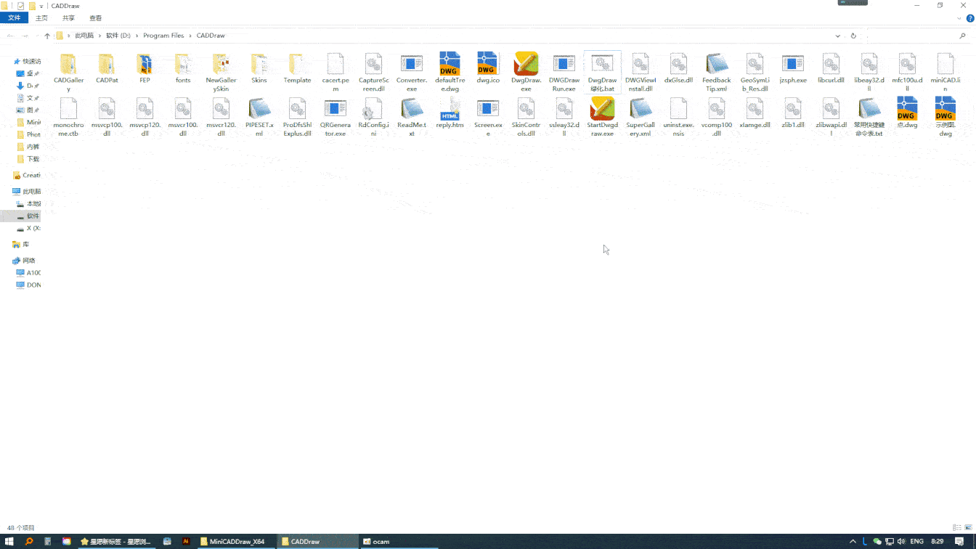The height and width of the screenshot is (549, 976).
Task: Select the FeedbackTip.xml file
Action: coord(717,73)
